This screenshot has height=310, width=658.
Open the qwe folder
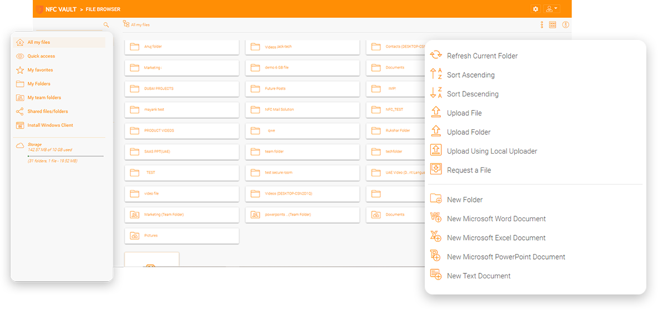[303, 131]
